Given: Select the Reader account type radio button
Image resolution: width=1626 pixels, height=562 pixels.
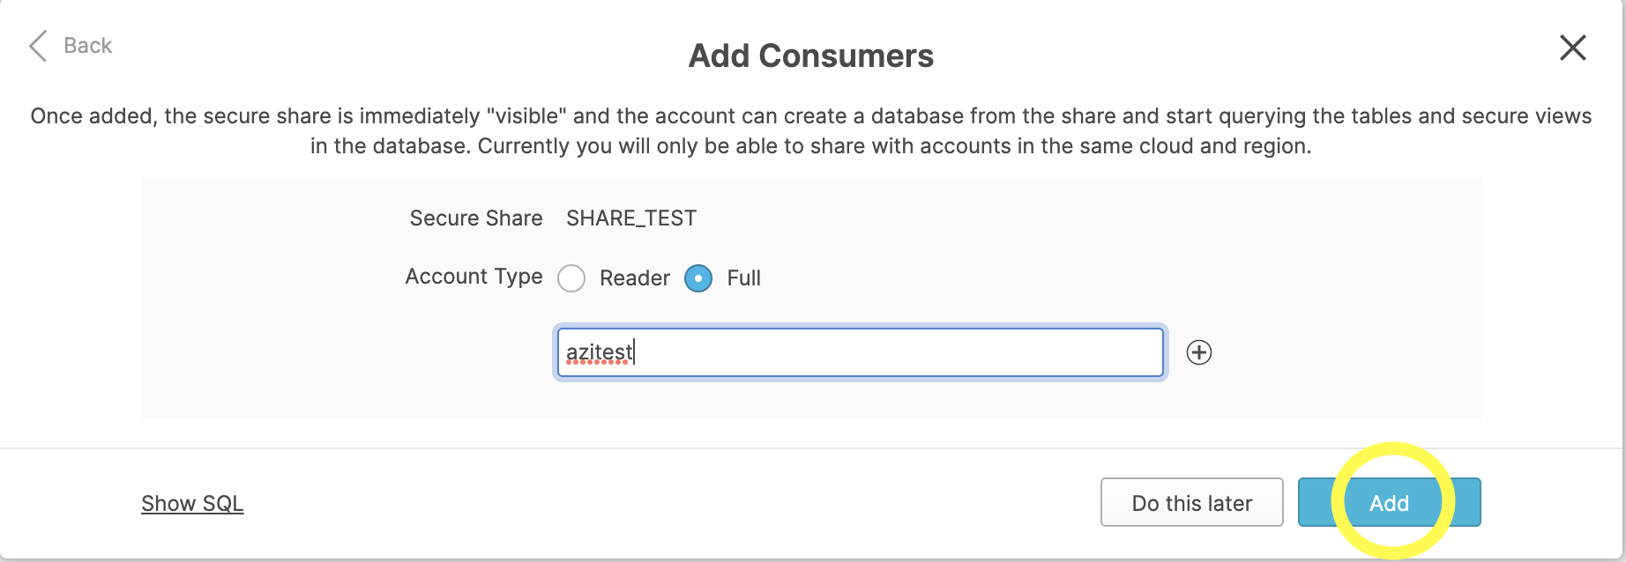Looking at the screenshot, I should click(x=571, y=278).
